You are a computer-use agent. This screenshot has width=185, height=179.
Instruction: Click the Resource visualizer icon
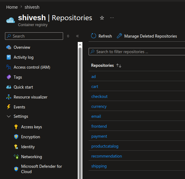9,97
